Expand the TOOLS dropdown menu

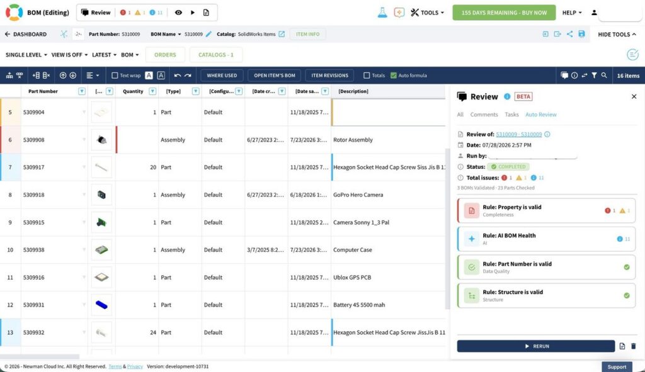[x=428, y=13]
